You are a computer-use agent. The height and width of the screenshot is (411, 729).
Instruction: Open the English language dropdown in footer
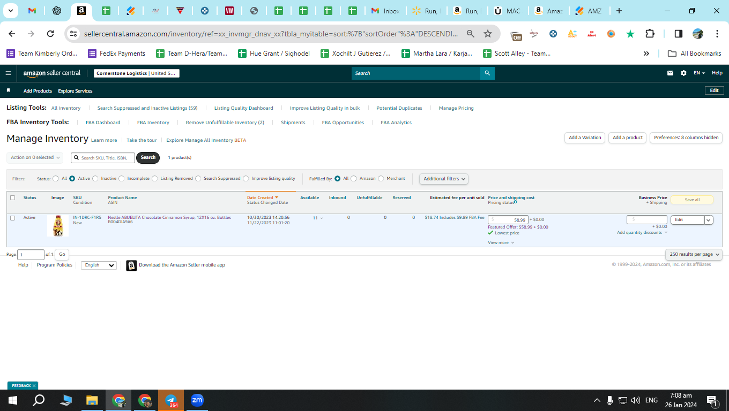pos(99,265)
